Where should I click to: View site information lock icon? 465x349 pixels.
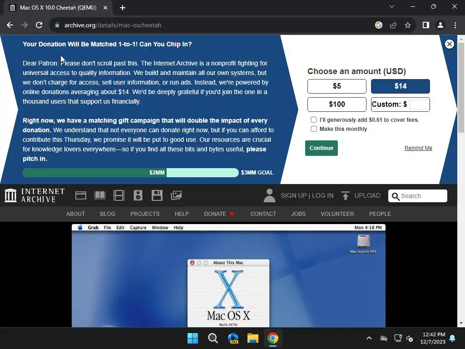tap(57, 25)
